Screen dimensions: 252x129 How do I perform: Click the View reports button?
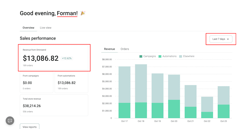coord(29,127)
